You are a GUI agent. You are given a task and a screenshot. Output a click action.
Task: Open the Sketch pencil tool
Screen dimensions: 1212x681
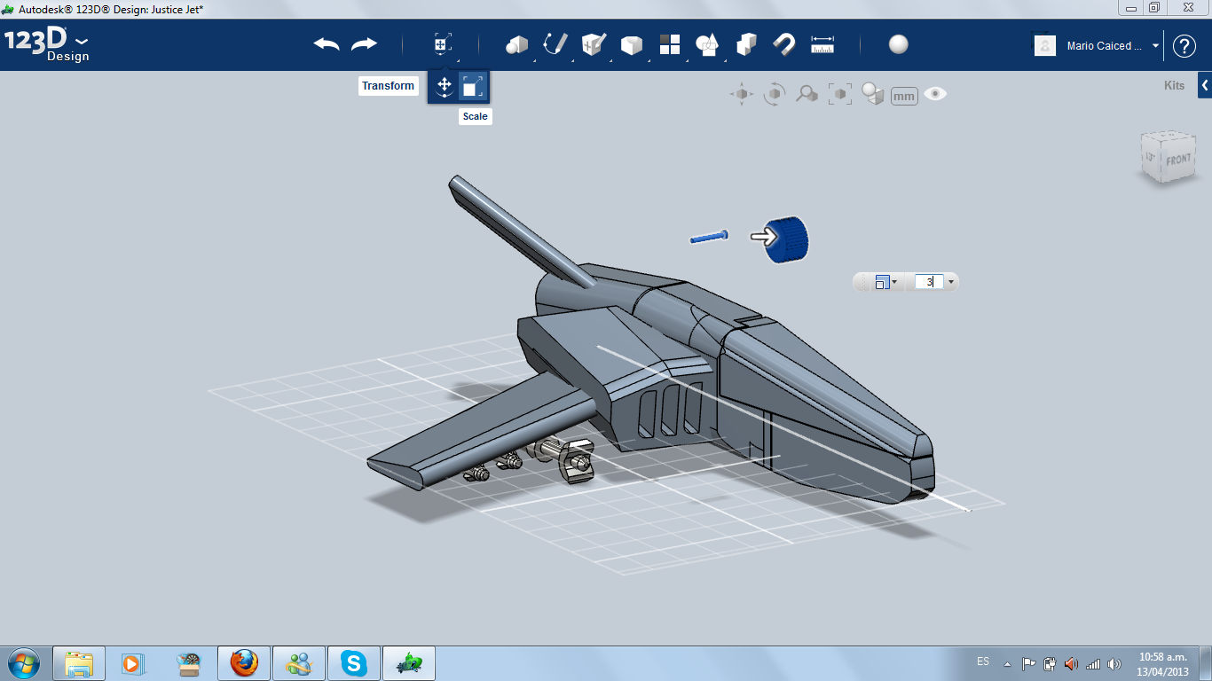(555, 44)
